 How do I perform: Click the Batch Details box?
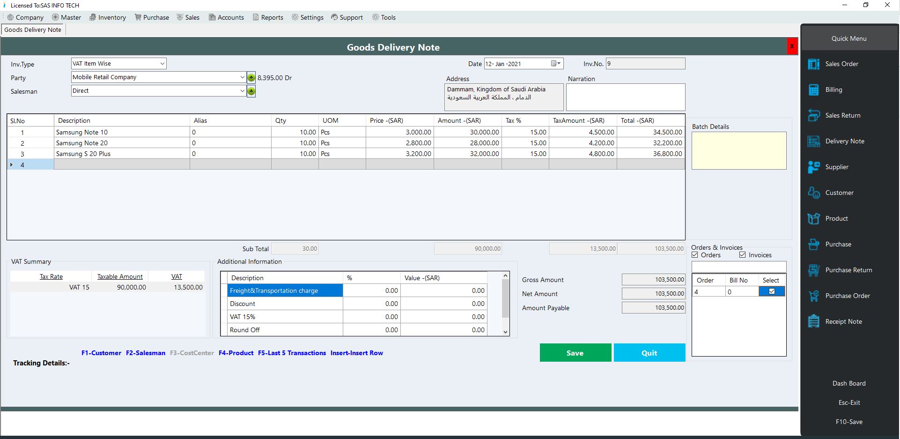coord(739,150)
